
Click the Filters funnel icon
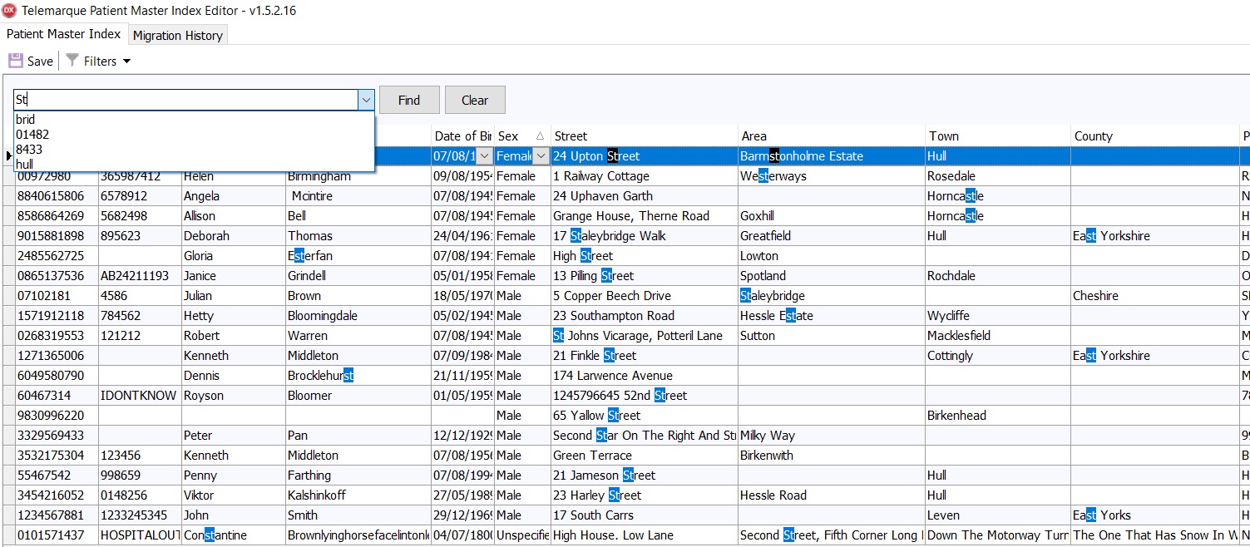pos(72,61)
